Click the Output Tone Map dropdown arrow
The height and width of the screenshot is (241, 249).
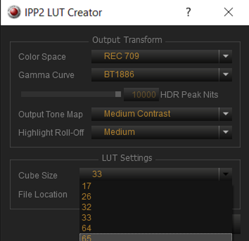point(226,114)
